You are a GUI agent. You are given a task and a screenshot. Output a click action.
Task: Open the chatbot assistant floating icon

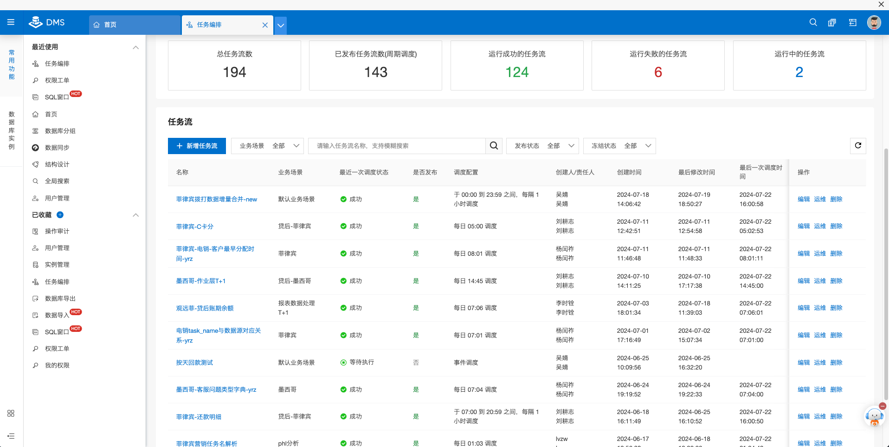[x=874, y=417]
